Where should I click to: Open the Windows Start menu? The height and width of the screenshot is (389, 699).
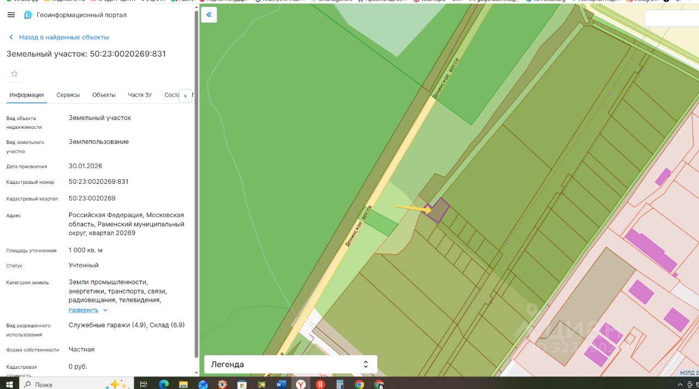coord(10,384)
